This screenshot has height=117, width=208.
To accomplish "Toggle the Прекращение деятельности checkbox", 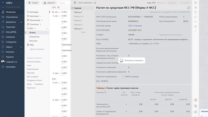I will pyautogui.click(x=158, y=35).
